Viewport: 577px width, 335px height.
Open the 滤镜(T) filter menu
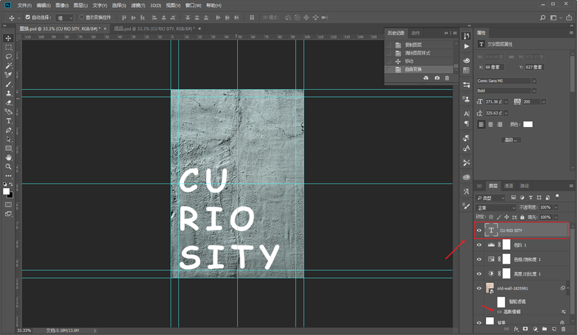click(x=137, y=5)
